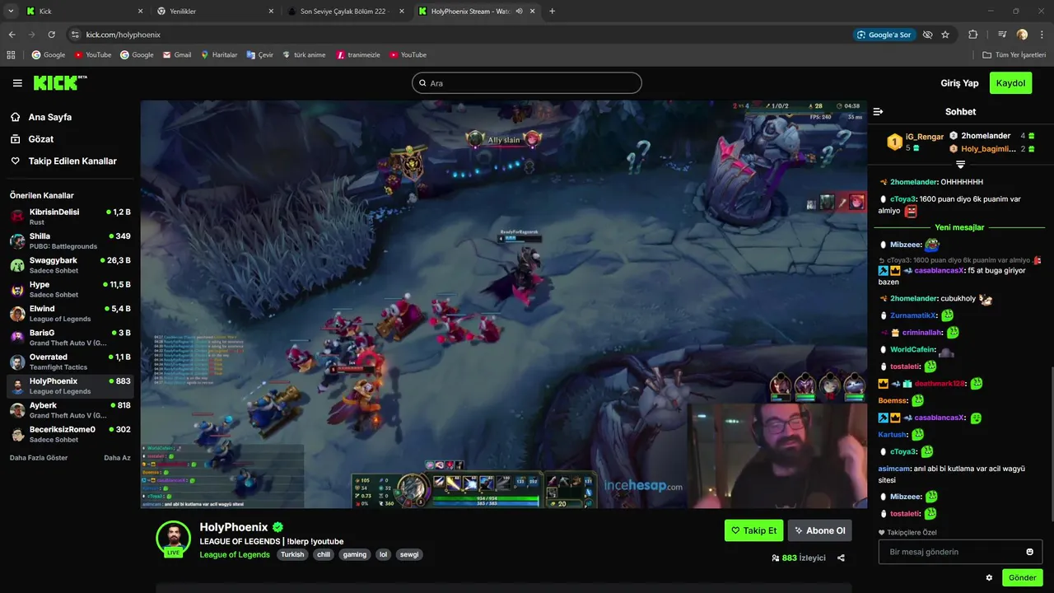Follow the channel with Takip Et

pyautogui.click(x=753, y=530)
